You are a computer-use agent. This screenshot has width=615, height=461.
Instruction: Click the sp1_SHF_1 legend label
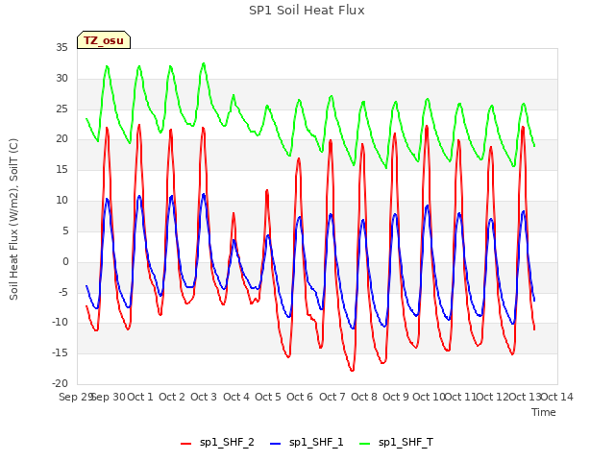click(316, 442)
